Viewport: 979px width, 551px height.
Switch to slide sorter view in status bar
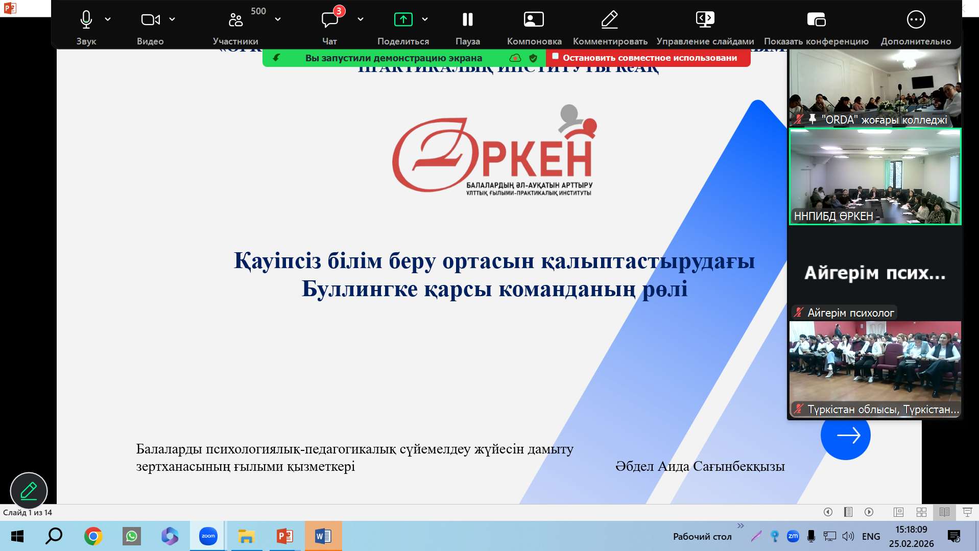[921, 512]
